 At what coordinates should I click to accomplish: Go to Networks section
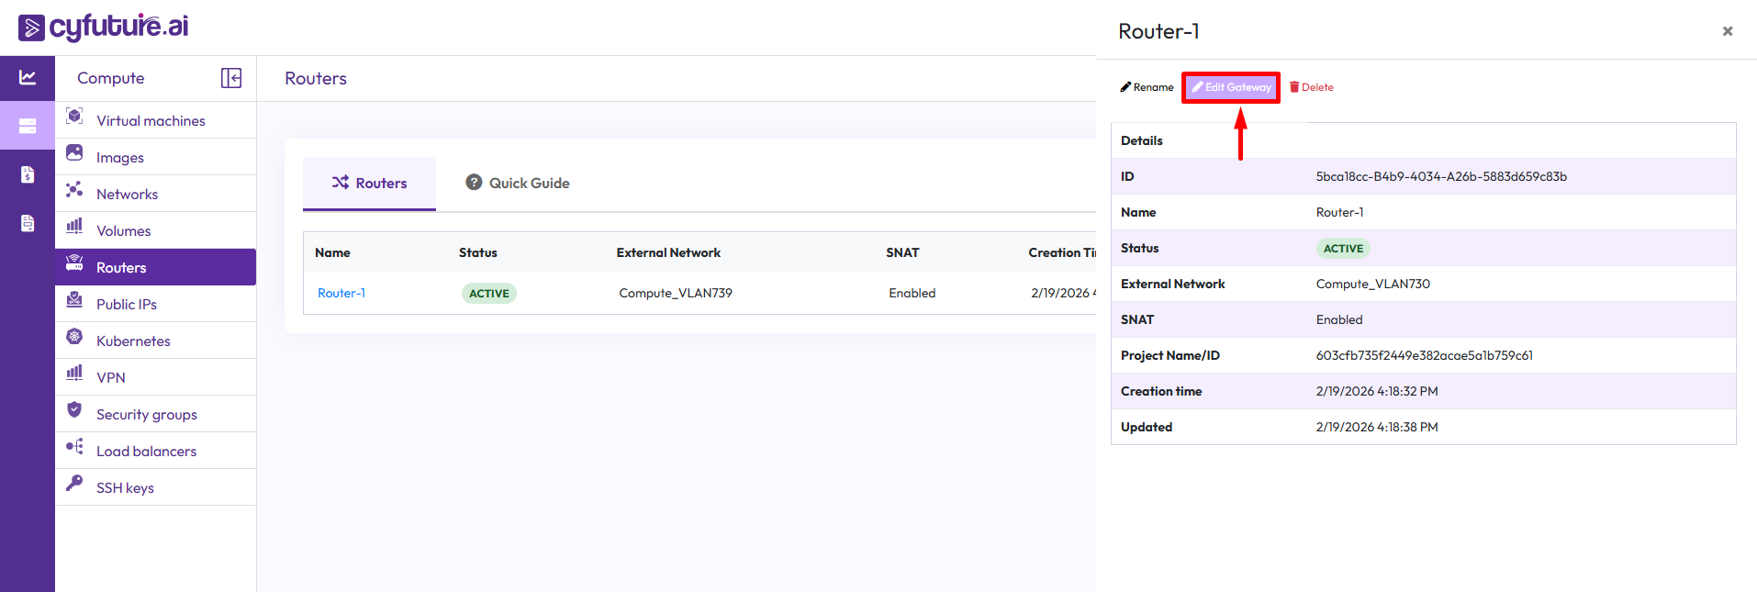pos(127,195)
